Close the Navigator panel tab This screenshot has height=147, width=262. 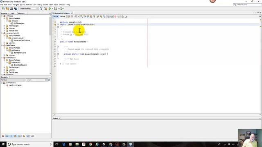9,77
